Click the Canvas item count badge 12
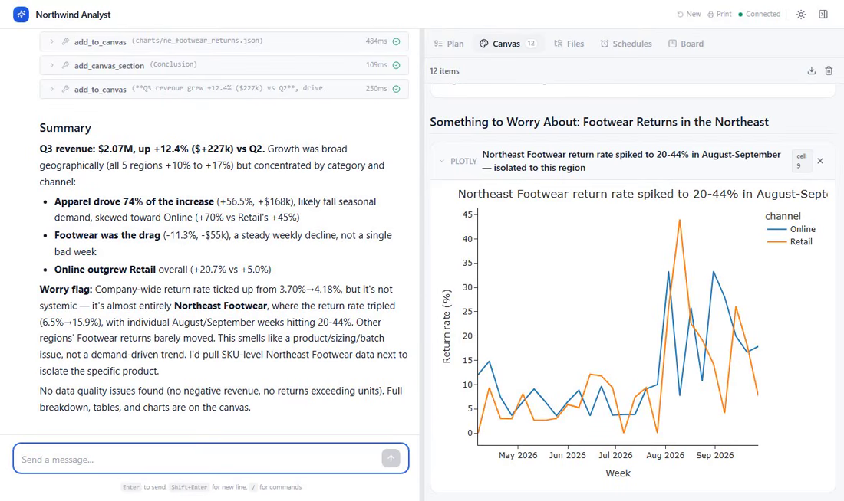Image resolution: width=844 pixels, height=501 pixels. tap(531, 44)
